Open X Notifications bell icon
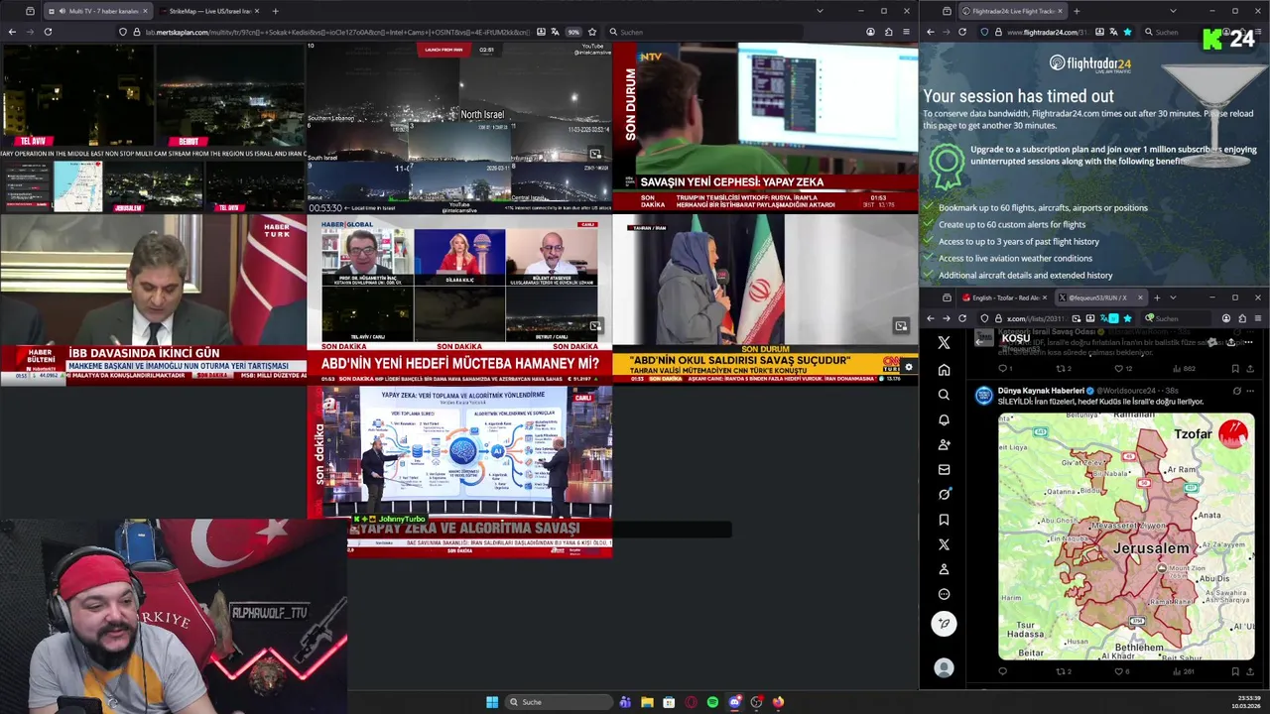This screenshot has width=1270, height=714. [x=944, y=419]
